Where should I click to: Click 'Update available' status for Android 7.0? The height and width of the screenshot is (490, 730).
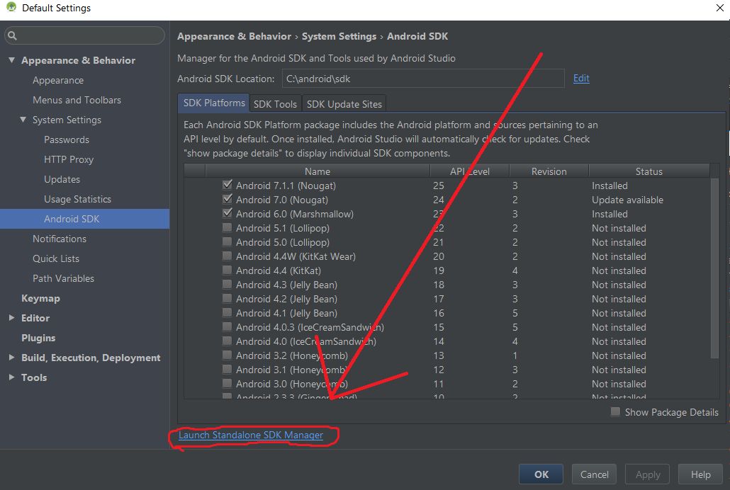[627, 200]
